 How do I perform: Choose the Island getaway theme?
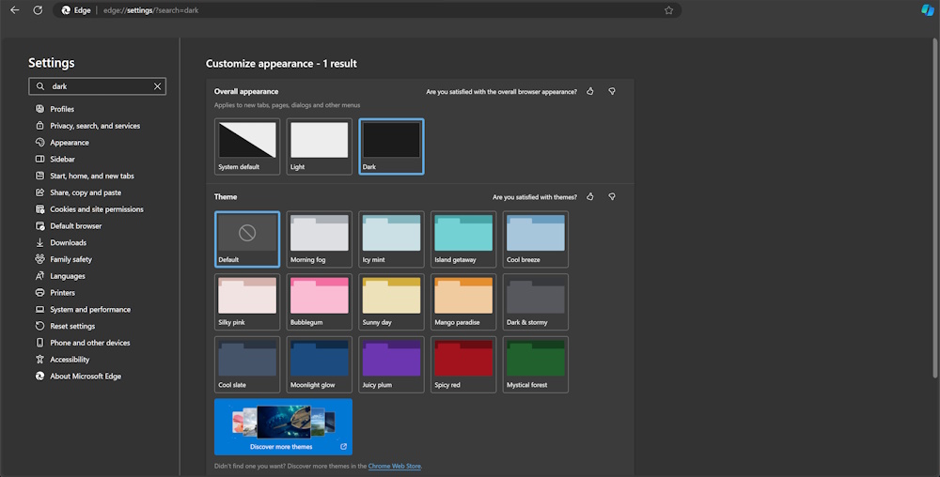tap(463, 239)
